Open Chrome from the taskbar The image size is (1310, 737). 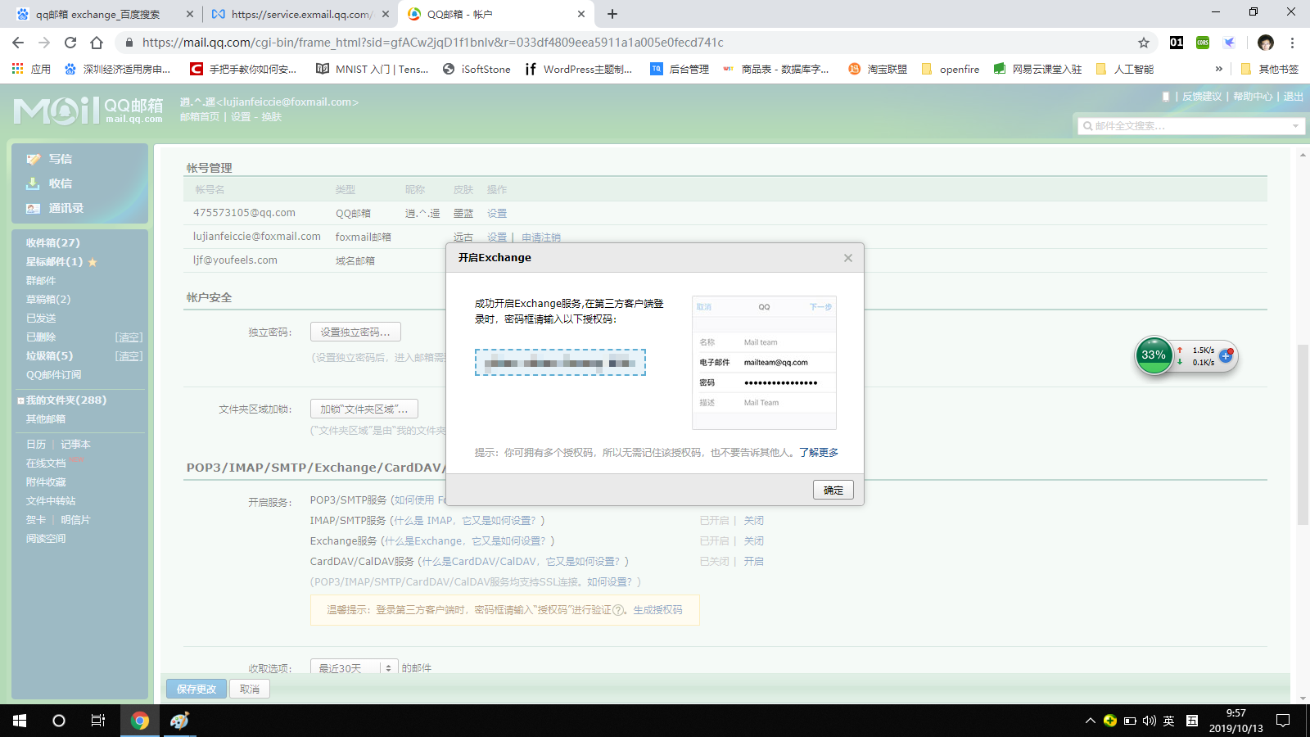[139, 721]
